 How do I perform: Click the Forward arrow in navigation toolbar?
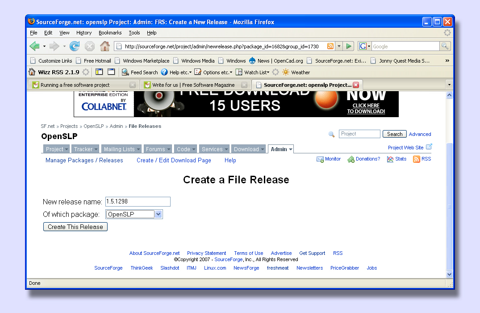click(x=54, y=47)
